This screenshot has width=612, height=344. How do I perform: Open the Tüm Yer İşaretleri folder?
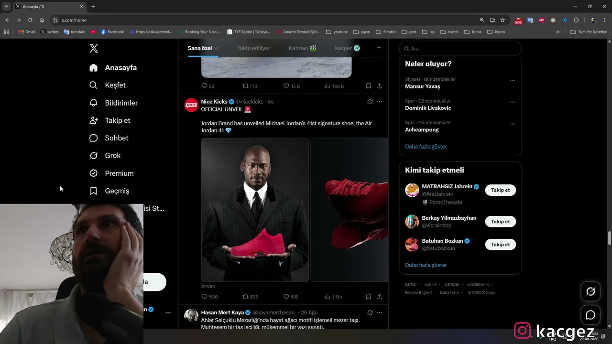pos(589,32)
